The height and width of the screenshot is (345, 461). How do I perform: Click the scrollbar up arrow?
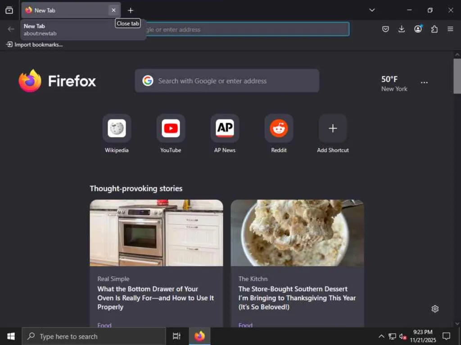click(x=457, y=54)
